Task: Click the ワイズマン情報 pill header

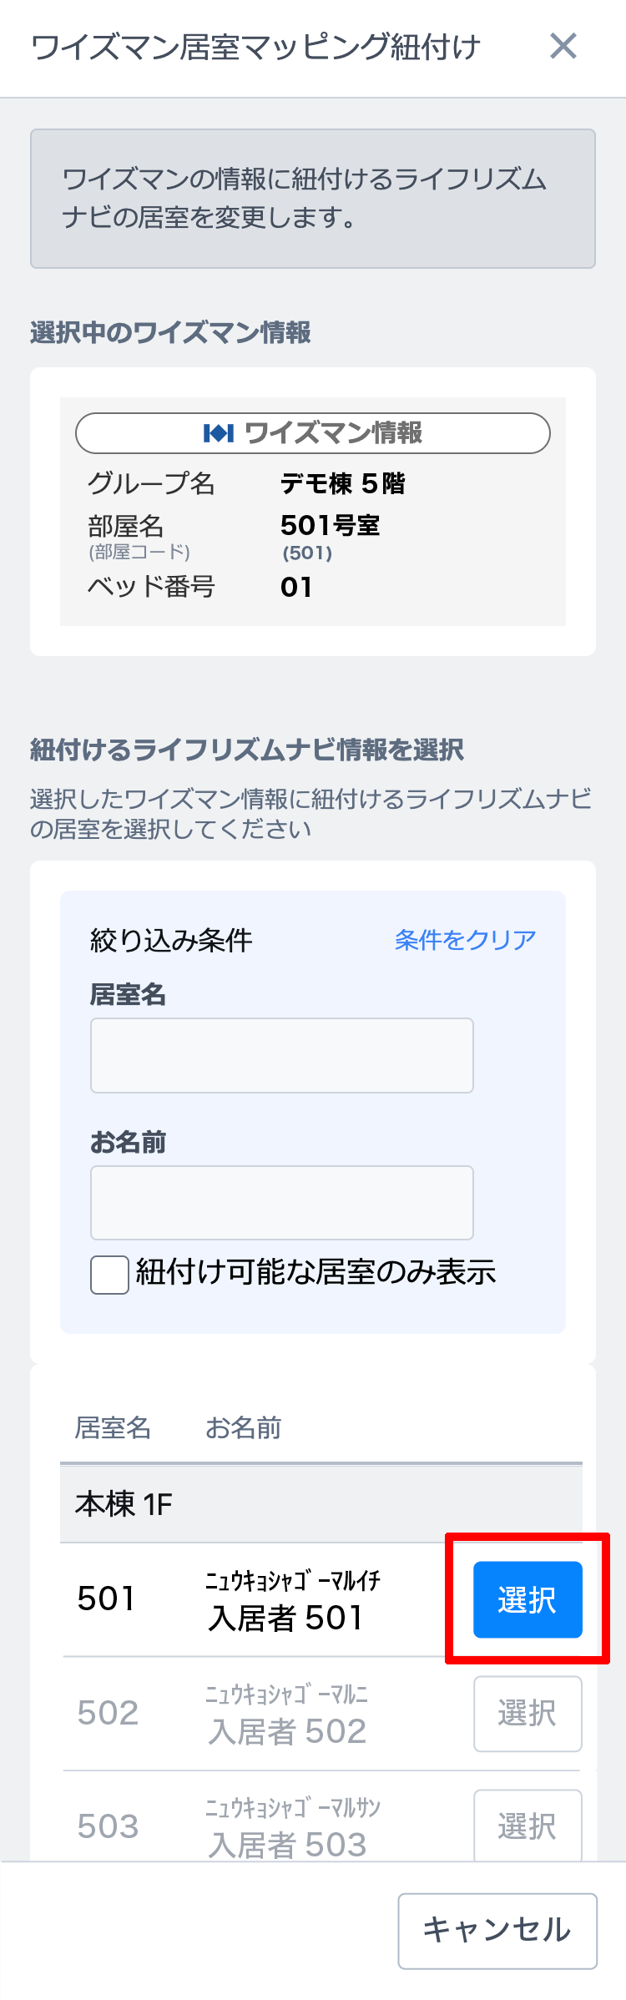Action: [x=313, y=433]
